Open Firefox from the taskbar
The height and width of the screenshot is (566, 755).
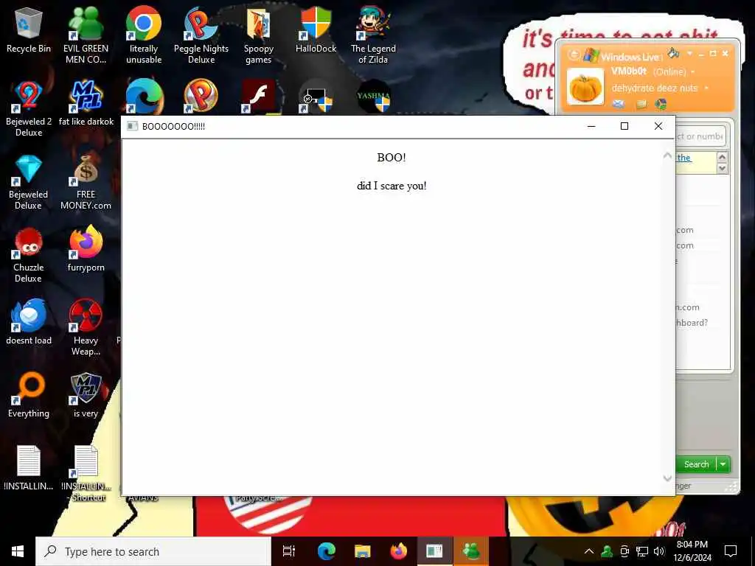[x=398, y=551]
